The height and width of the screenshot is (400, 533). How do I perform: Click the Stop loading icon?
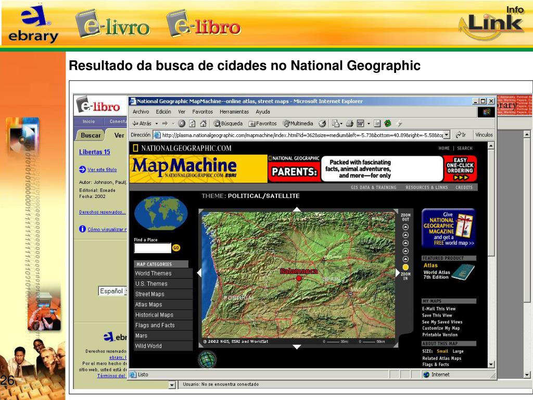[x=182, y=123]
